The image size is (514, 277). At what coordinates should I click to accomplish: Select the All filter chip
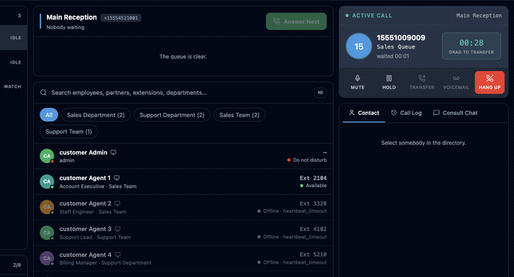tap(49, 115)
